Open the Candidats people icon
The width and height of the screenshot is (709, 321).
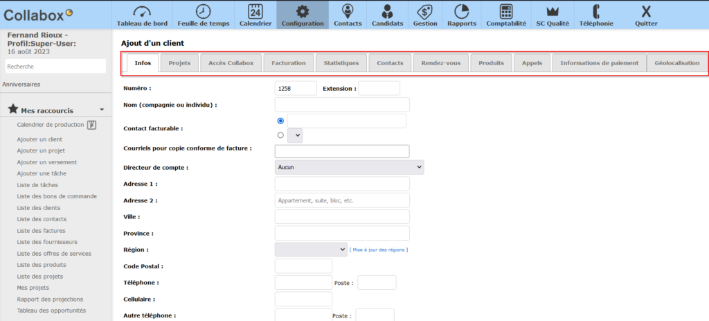387,11
